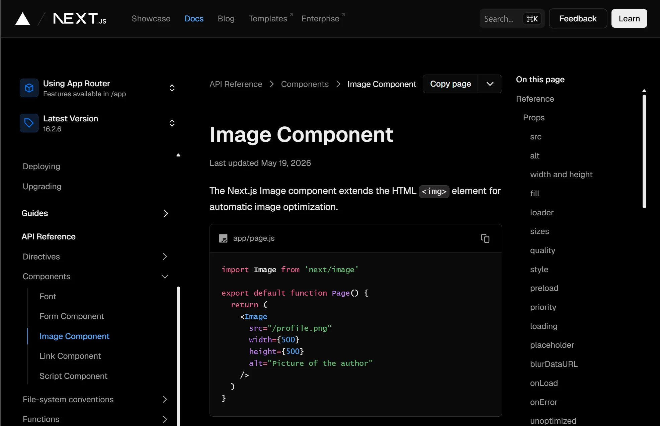The width and height of the screenshot is (660, 426).
Task: Jump to width and height section
Action: 561,175
